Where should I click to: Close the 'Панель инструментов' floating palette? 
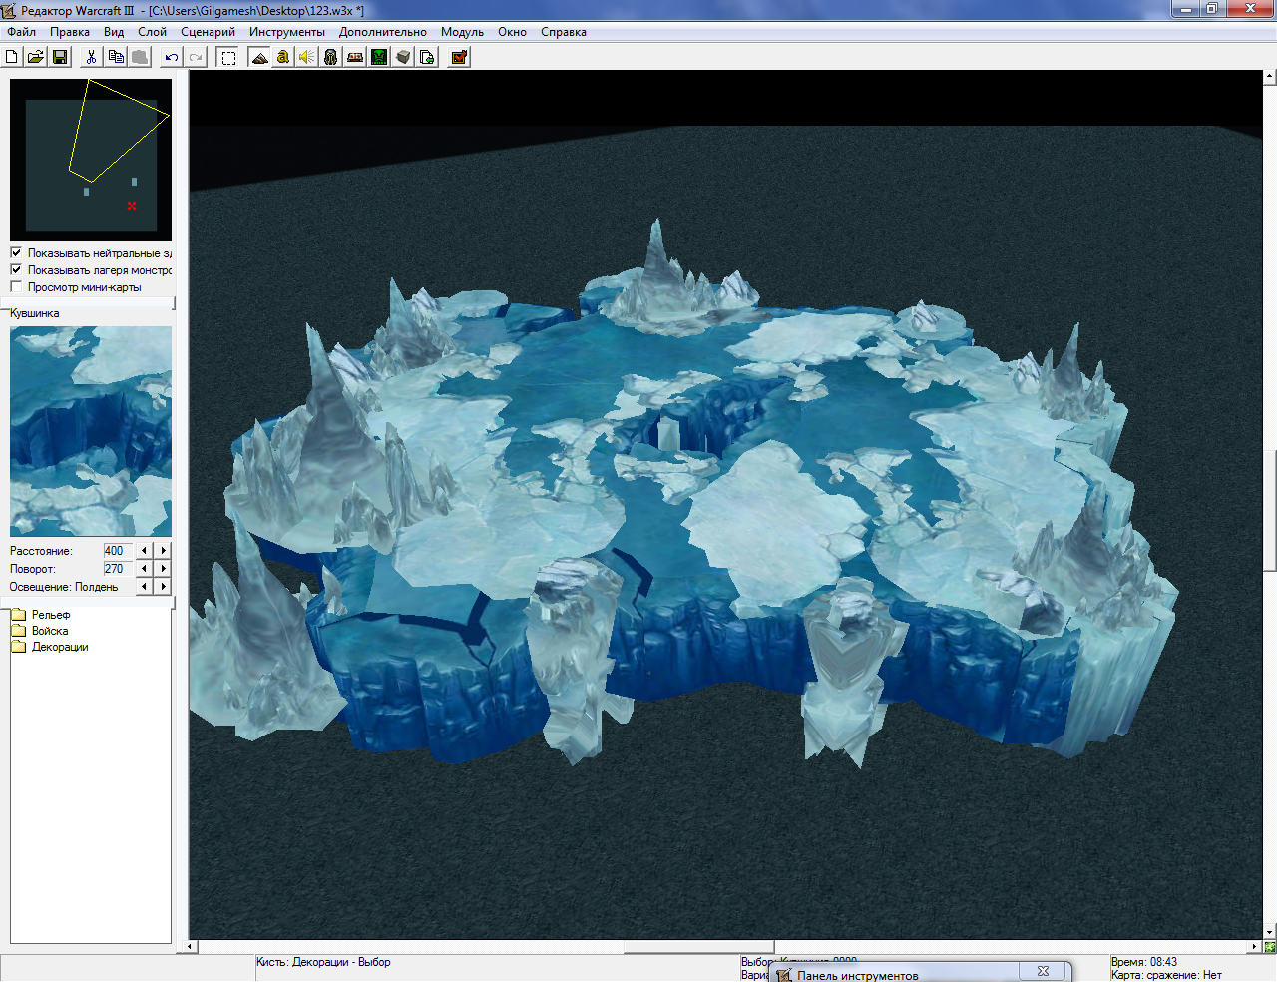[x=1043, y=971]
